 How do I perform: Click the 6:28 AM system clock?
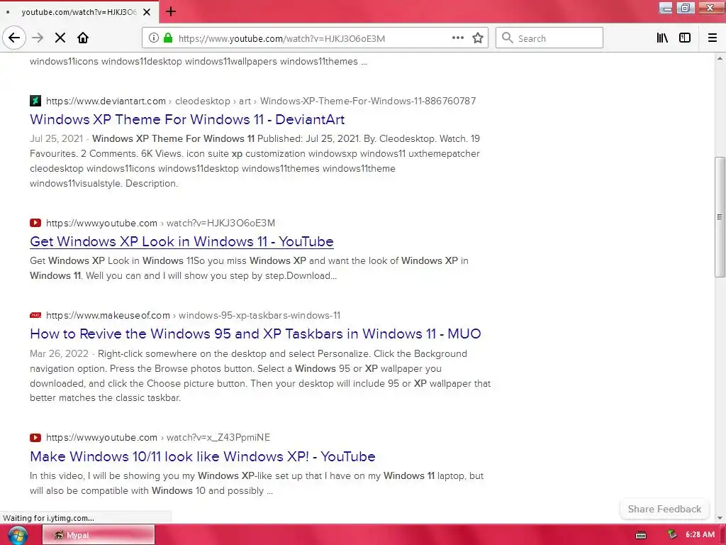click(700, 535)
